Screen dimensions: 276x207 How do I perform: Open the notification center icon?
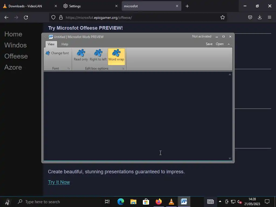[x=267, y=202]
